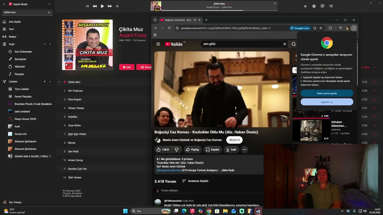The image size is (383, 215).
Task: Favorite the now-playing song with the star
Action: 275,4
